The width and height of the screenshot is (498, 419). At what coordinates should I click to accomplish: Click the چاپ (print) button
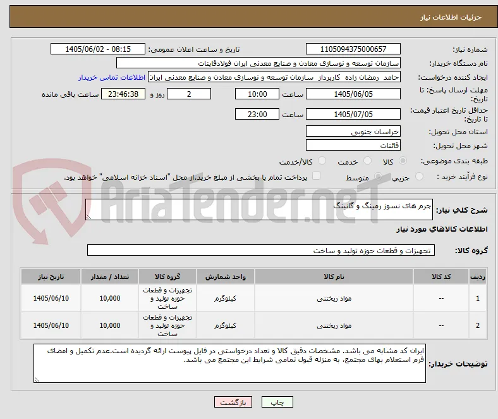pos(277,402)
